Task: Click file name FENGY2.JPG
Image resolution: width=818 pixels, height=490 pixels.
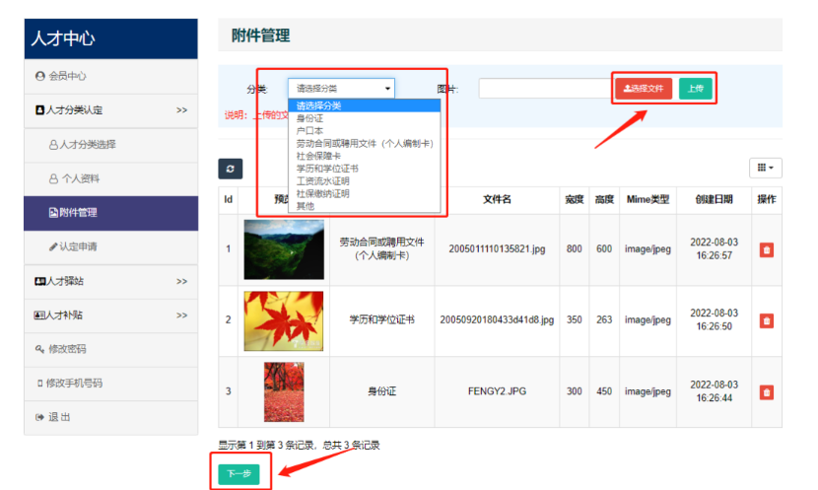Action: click(x=497, y=391)
